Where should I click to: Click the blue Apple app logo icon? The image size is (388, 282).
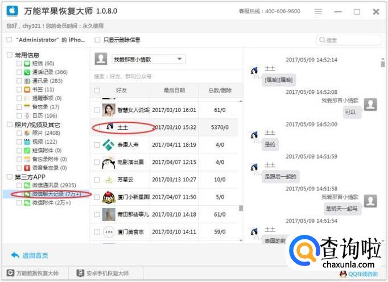click(x=13, y=11)
